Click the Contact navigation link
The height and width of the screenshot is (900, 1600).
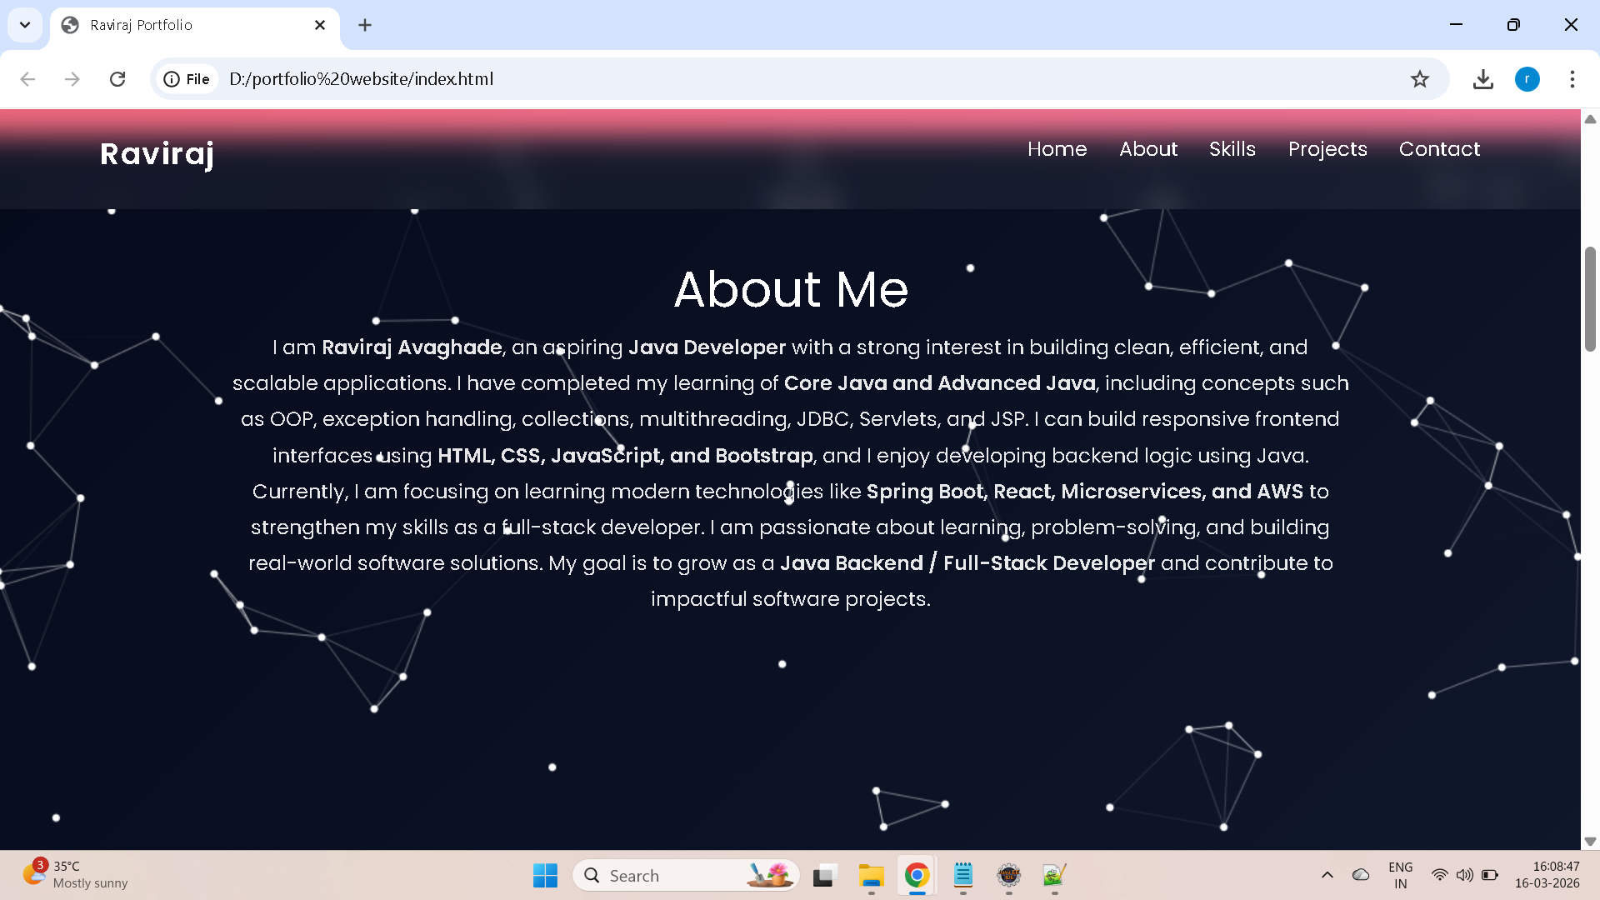(x=1439, y=149)
